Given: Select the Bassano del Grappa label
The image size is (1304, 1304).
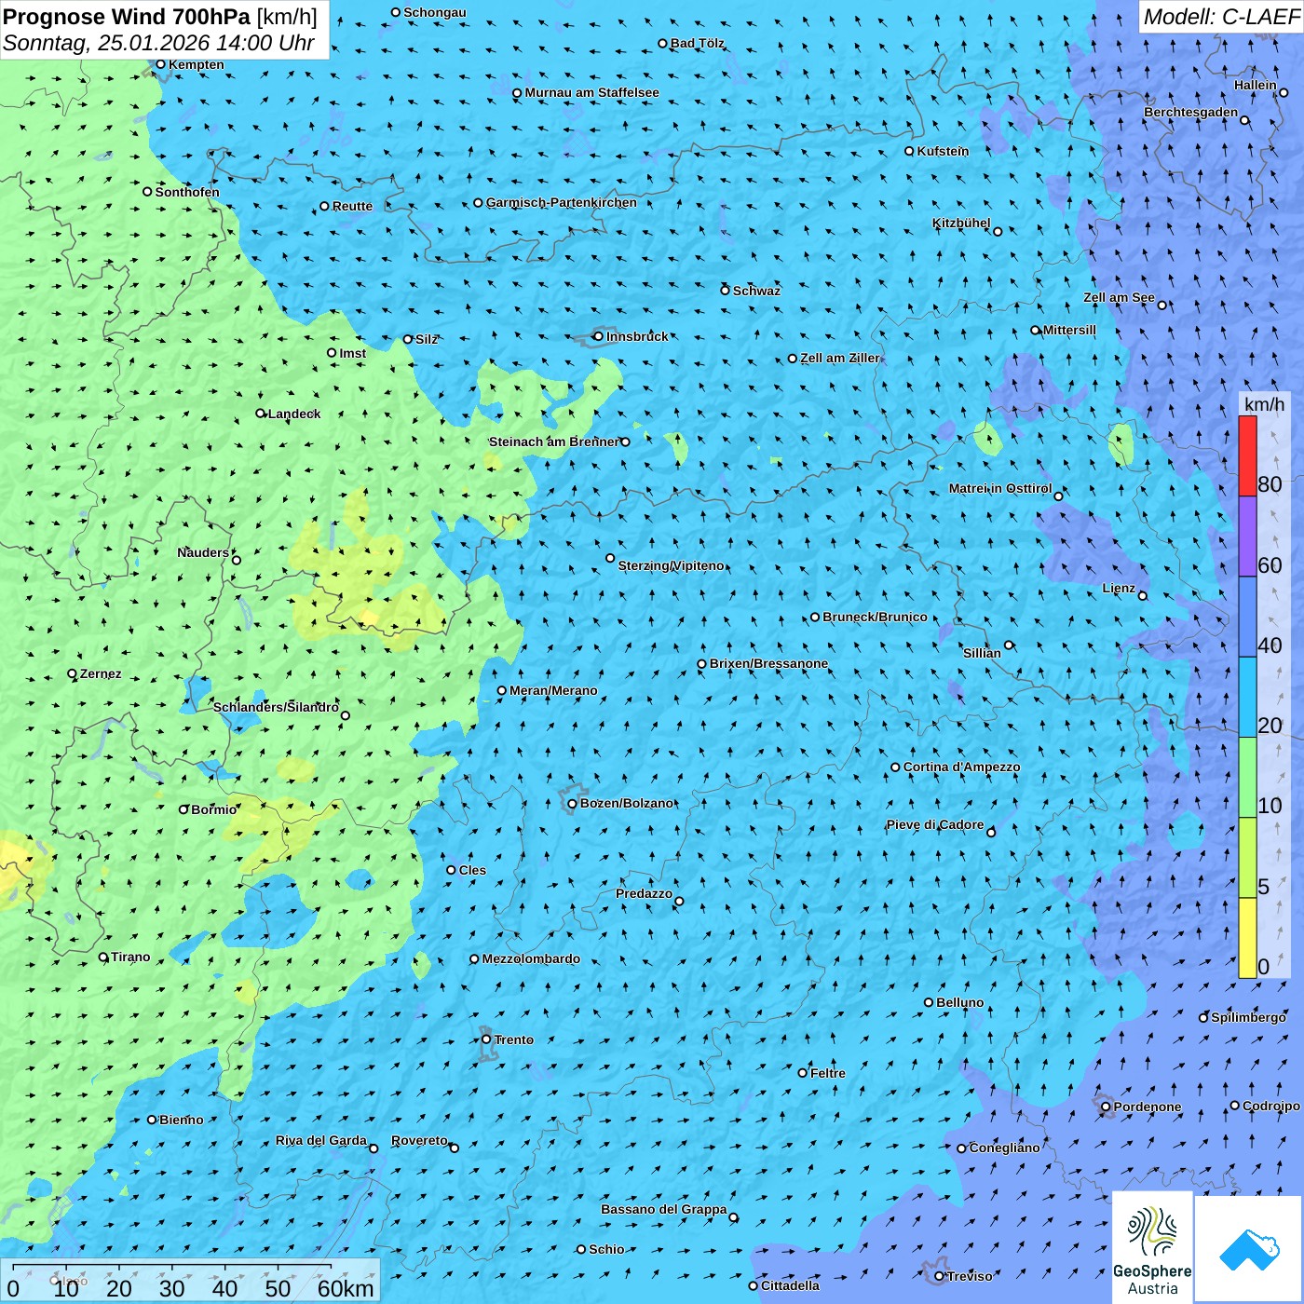Looking at the screenshot, I should click(663, 1209).
